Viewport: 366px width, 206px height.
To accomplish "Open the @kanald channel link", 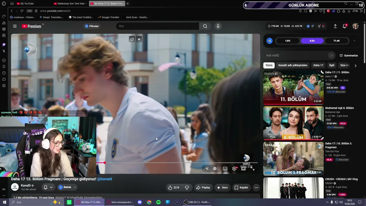I will click(105, 179).
